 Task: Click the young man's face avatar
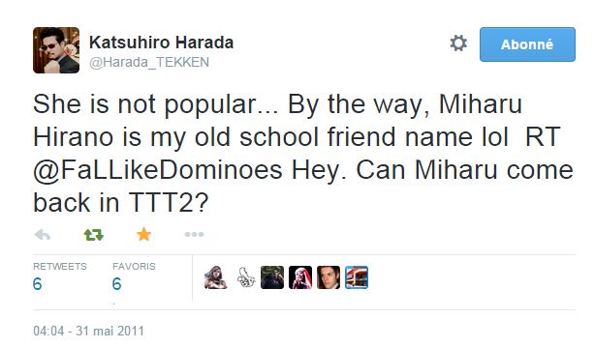329,277
